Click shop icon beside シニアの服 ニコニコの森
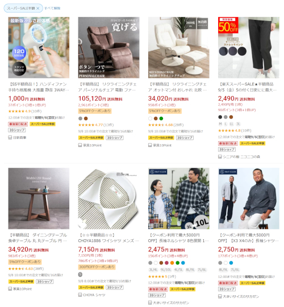 tap(220, 157)
